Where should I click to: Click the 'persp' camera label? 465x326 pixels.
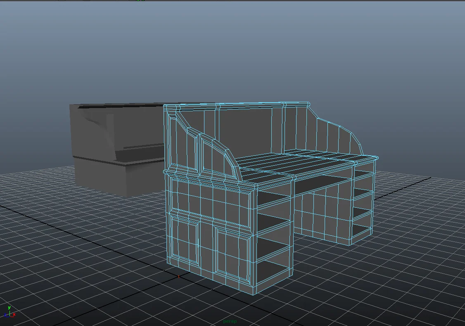(x=230, y=321)
